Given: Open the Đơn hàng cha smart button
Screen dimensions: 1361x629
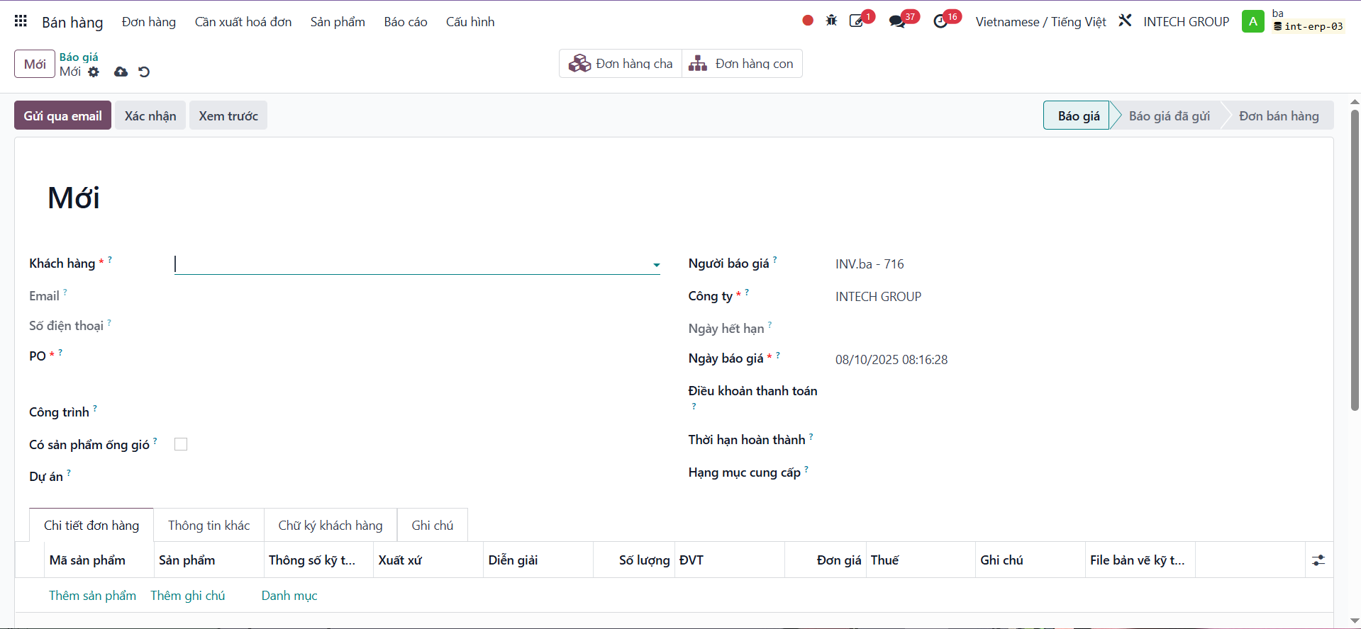Looking at the screenshot, I should (x=621, y=63).
